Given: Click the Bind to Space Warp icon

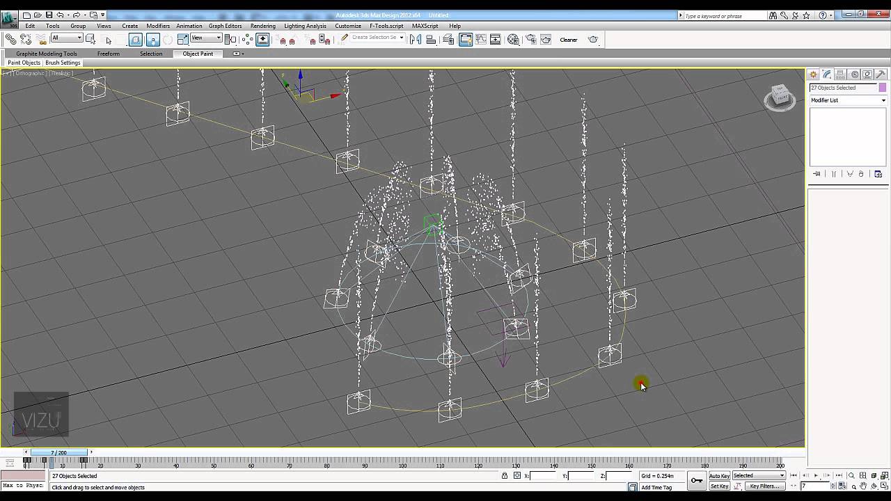Looking at the screenshot, I should click(x=41, y=40).
